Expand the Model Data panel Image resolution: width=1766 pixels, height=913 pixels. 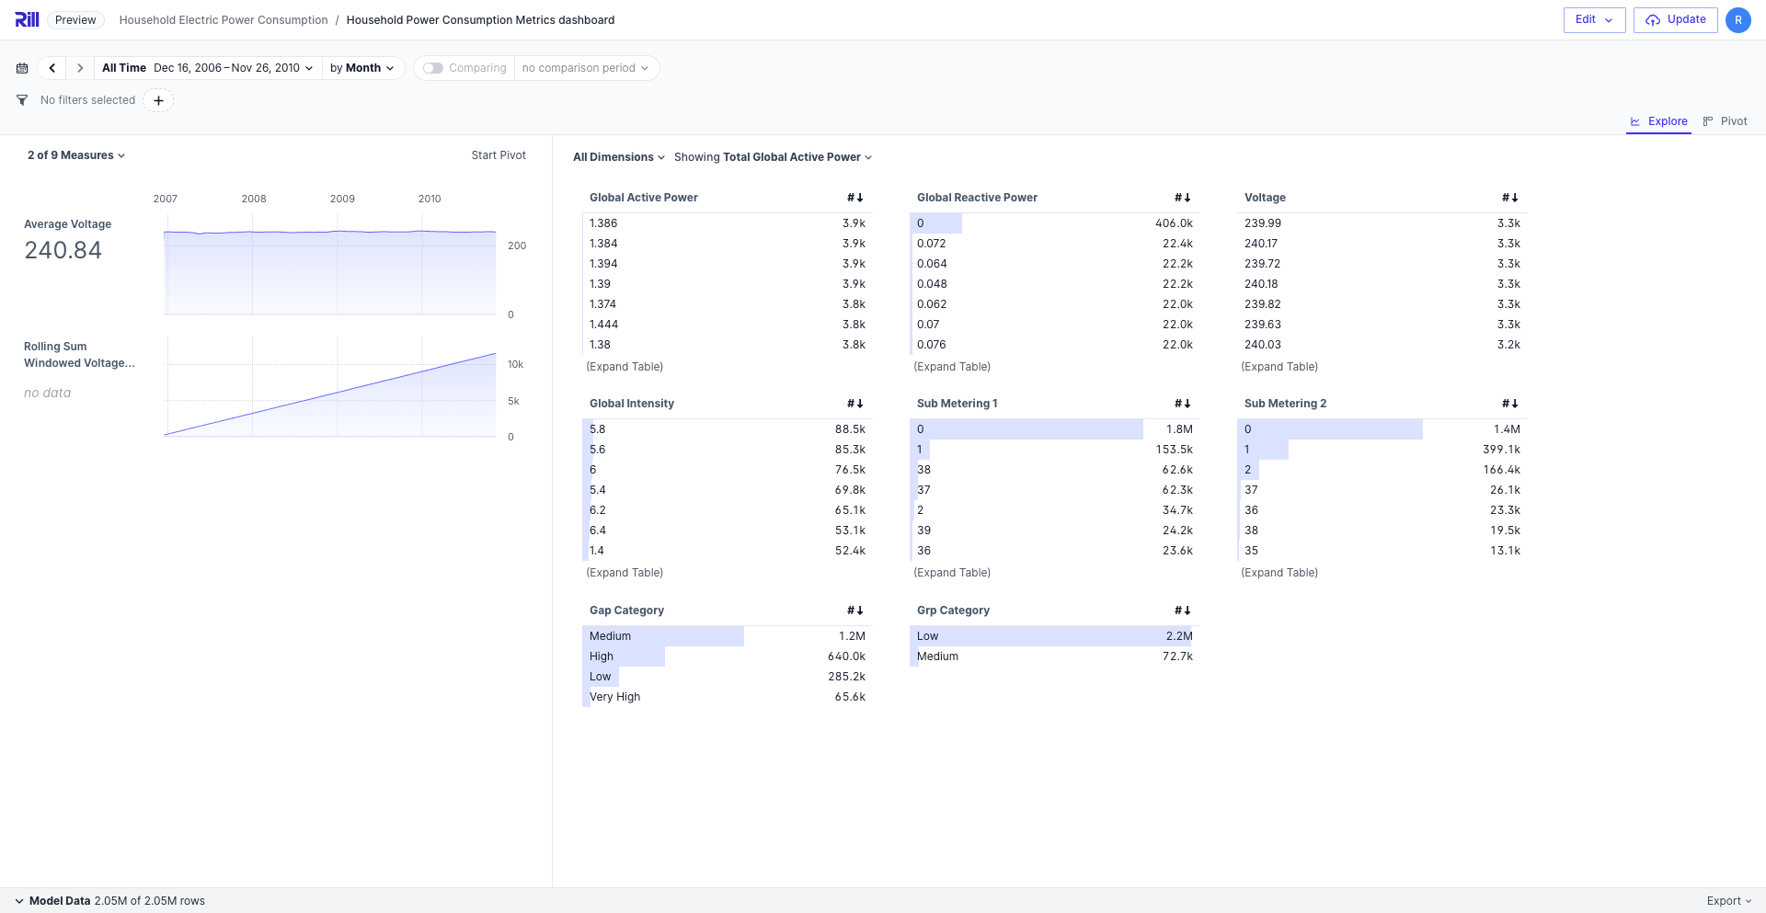point(19,901)
